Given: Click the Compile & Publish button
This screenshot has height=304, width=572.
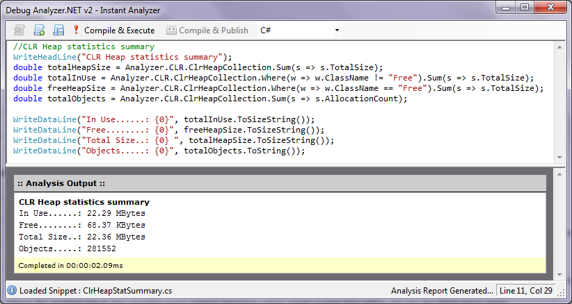Looking at the screenshot, I should click(207, 31).
